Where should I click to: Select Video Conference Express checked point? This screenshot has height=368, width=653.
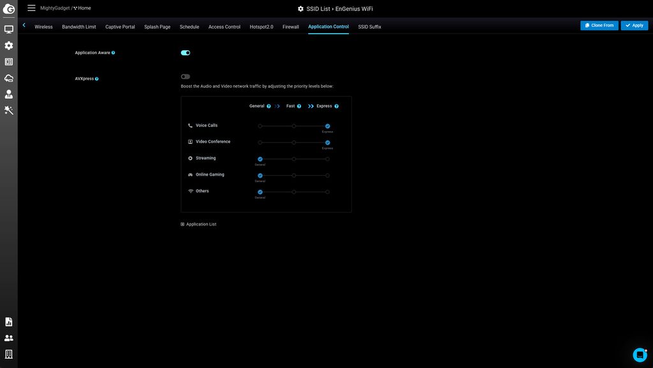tap(327, 143)
